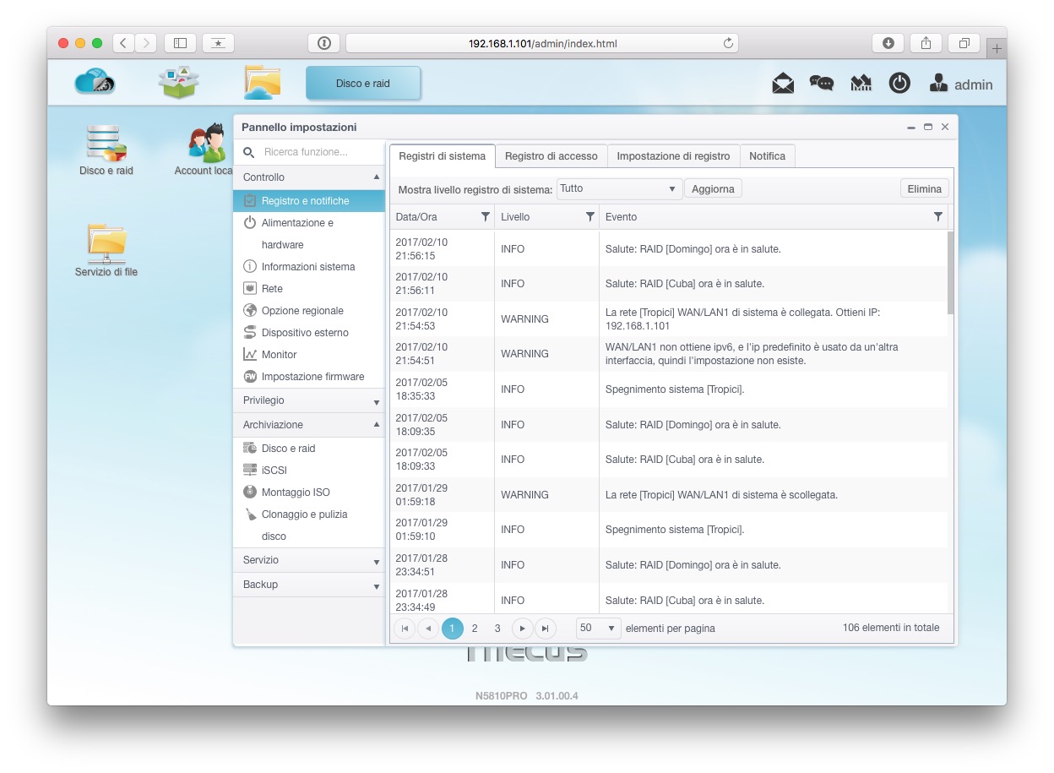Click the log table vertical scrollbar
The height and width of the screenshot is (773, 1054).
951,272
